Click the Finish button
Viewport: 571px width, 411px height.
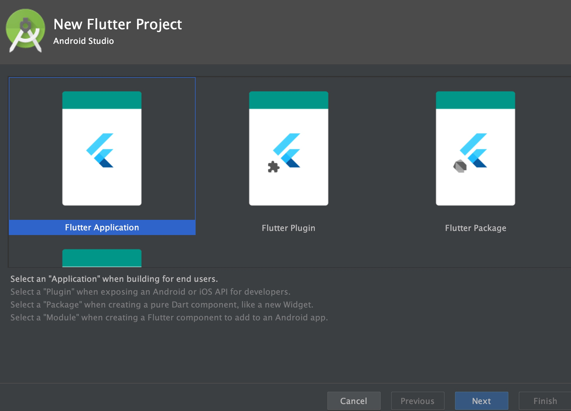(x=545, y=401)
